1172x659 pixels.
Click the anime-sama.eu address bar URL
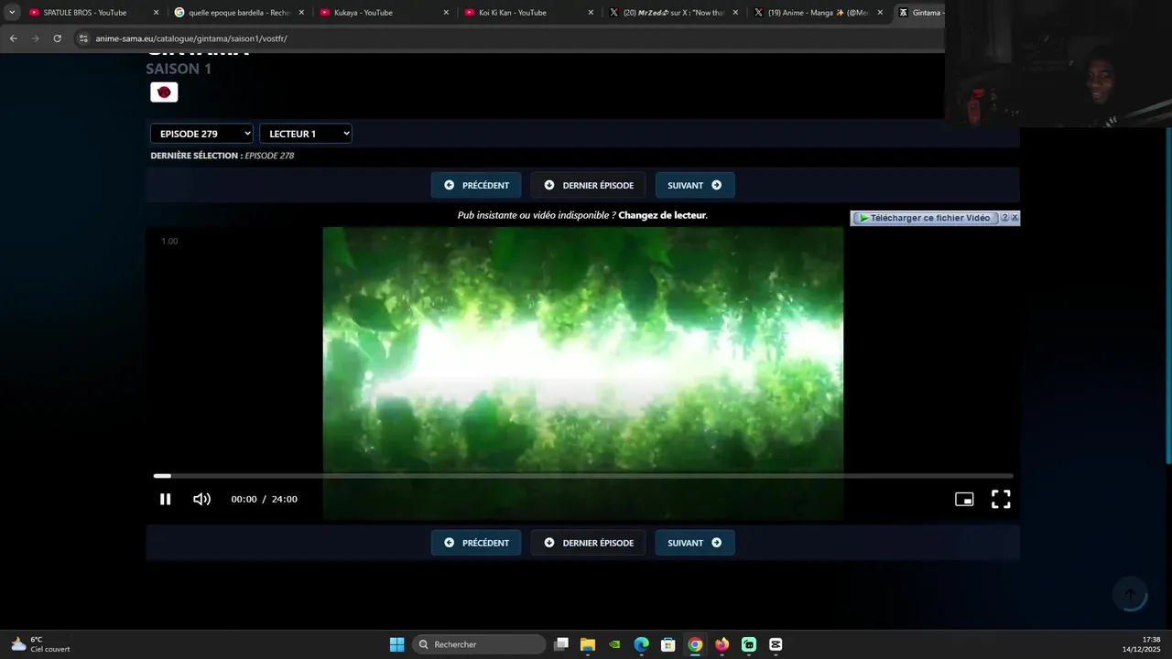pos(191,38)
